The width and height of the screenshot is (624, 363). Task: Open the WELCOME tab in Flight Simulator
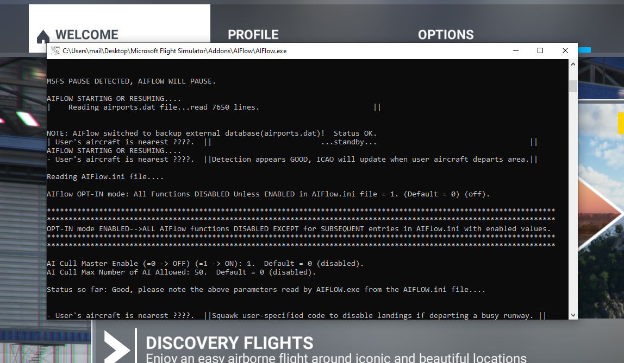[120, 28]
